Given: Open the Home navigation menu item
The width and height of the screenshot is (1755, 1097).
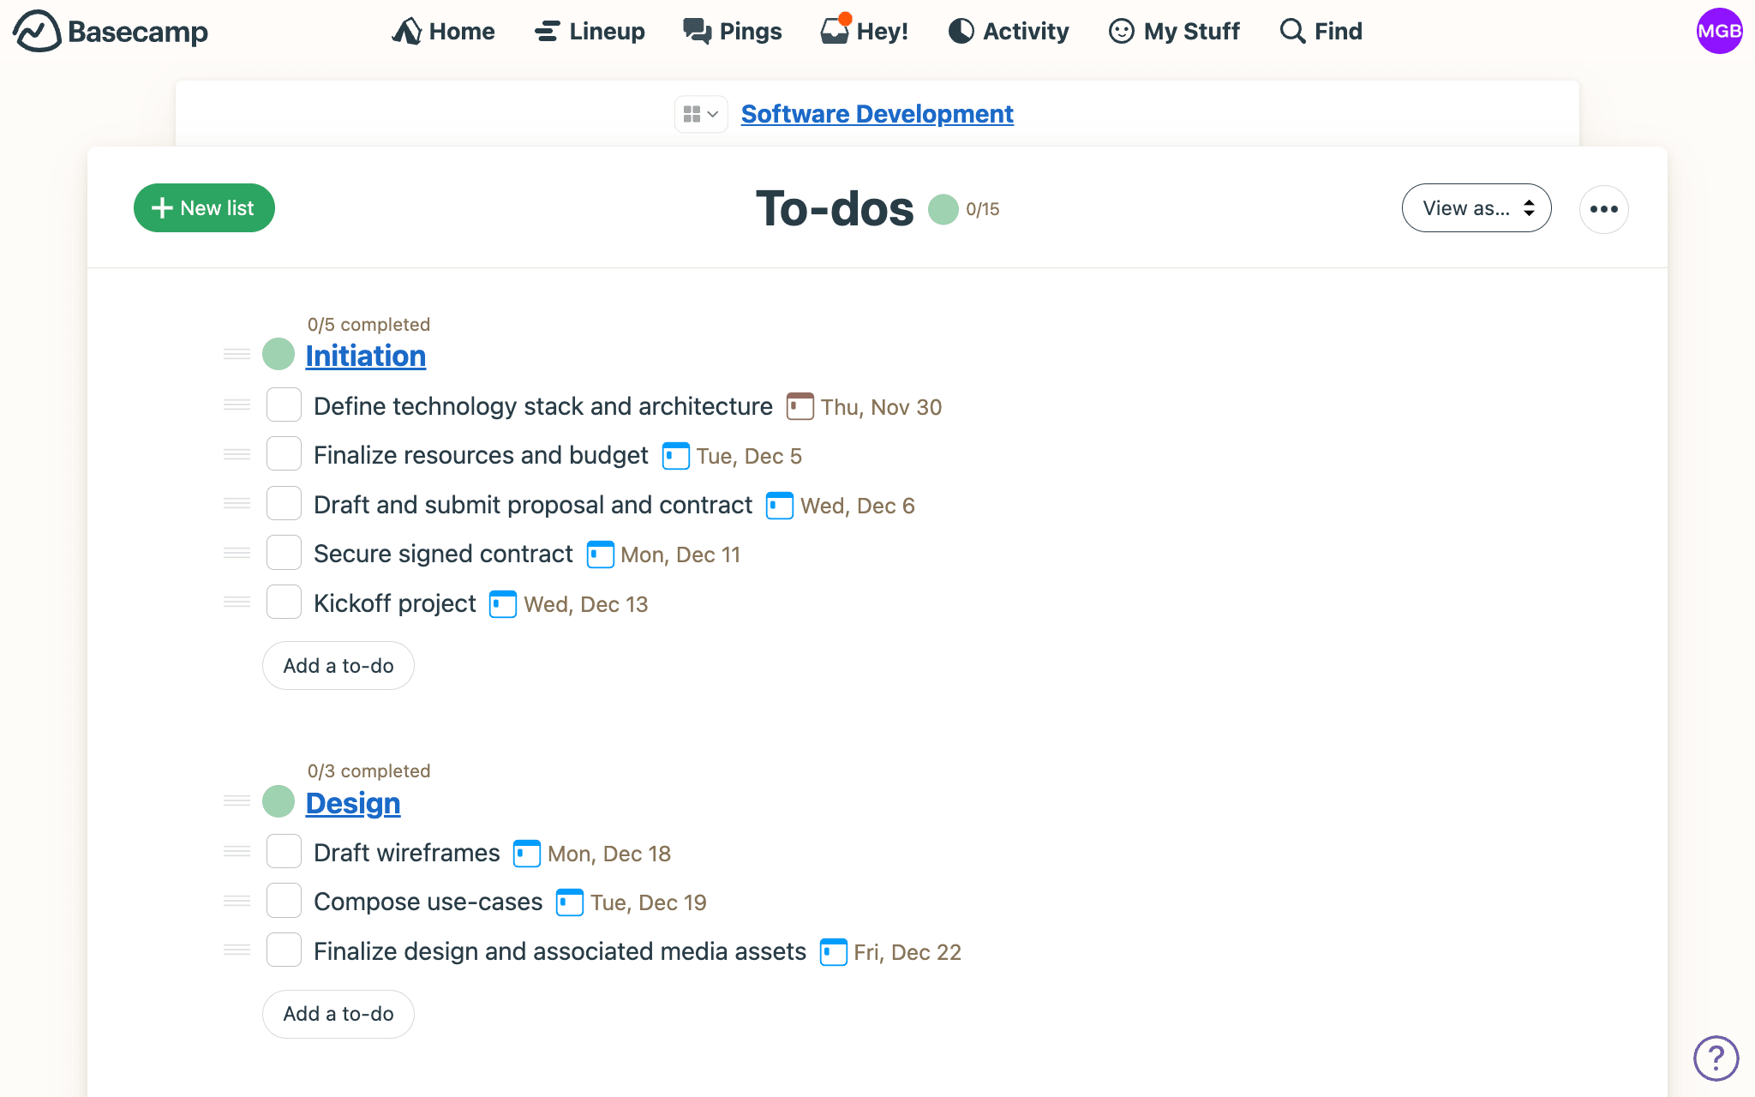Looking at the screenshot, I should coord(444,32).
